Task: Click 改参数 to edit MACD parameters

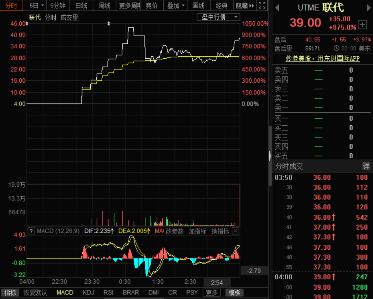Action: coord(174,231)
